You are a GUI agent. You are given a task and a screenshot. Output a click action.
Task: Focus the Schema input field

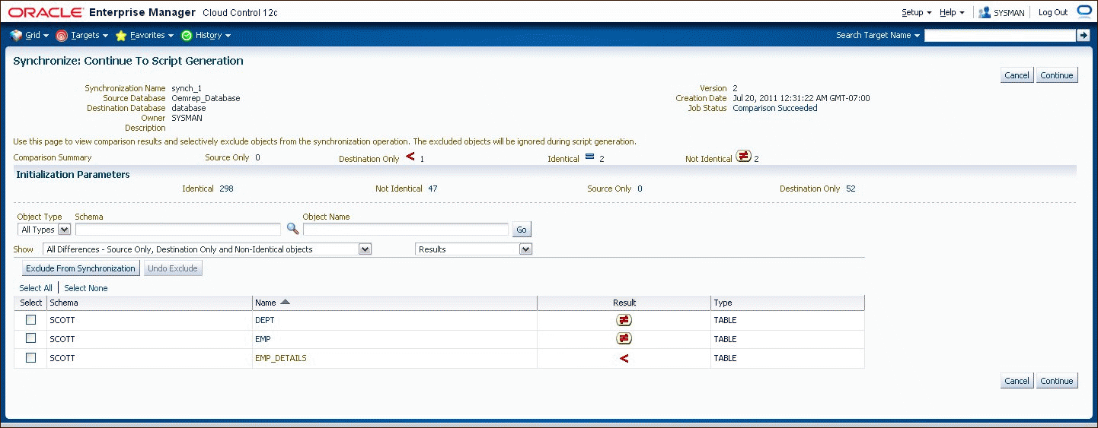(x=178, y=230)
